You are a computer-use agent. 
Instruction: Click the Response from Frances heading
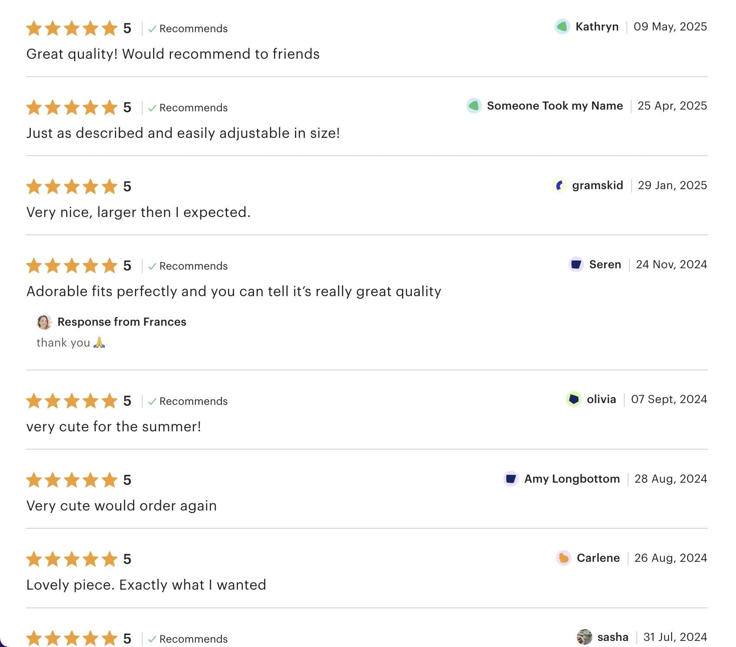(122, 322)
